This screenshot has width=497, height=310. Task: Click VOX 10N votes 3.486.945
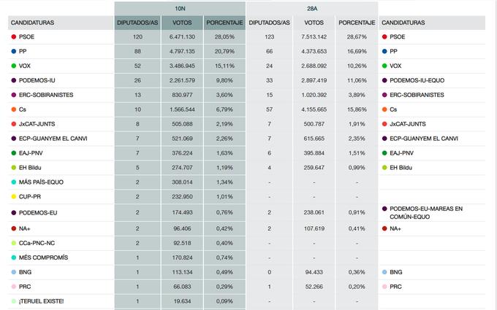coord(182,66)
